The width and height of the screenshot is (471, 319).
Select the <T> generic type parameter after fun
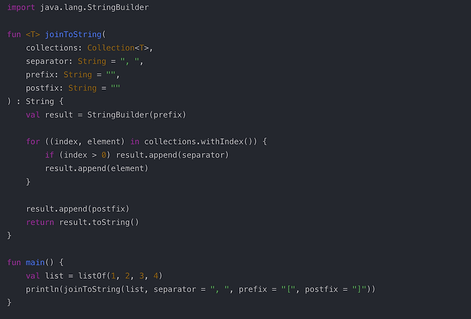coord(33,35)
